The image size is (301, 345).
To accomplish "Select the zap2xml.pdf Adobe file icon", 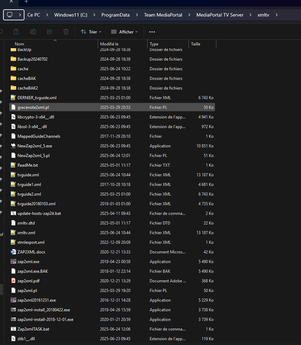I will pos(13,281).
